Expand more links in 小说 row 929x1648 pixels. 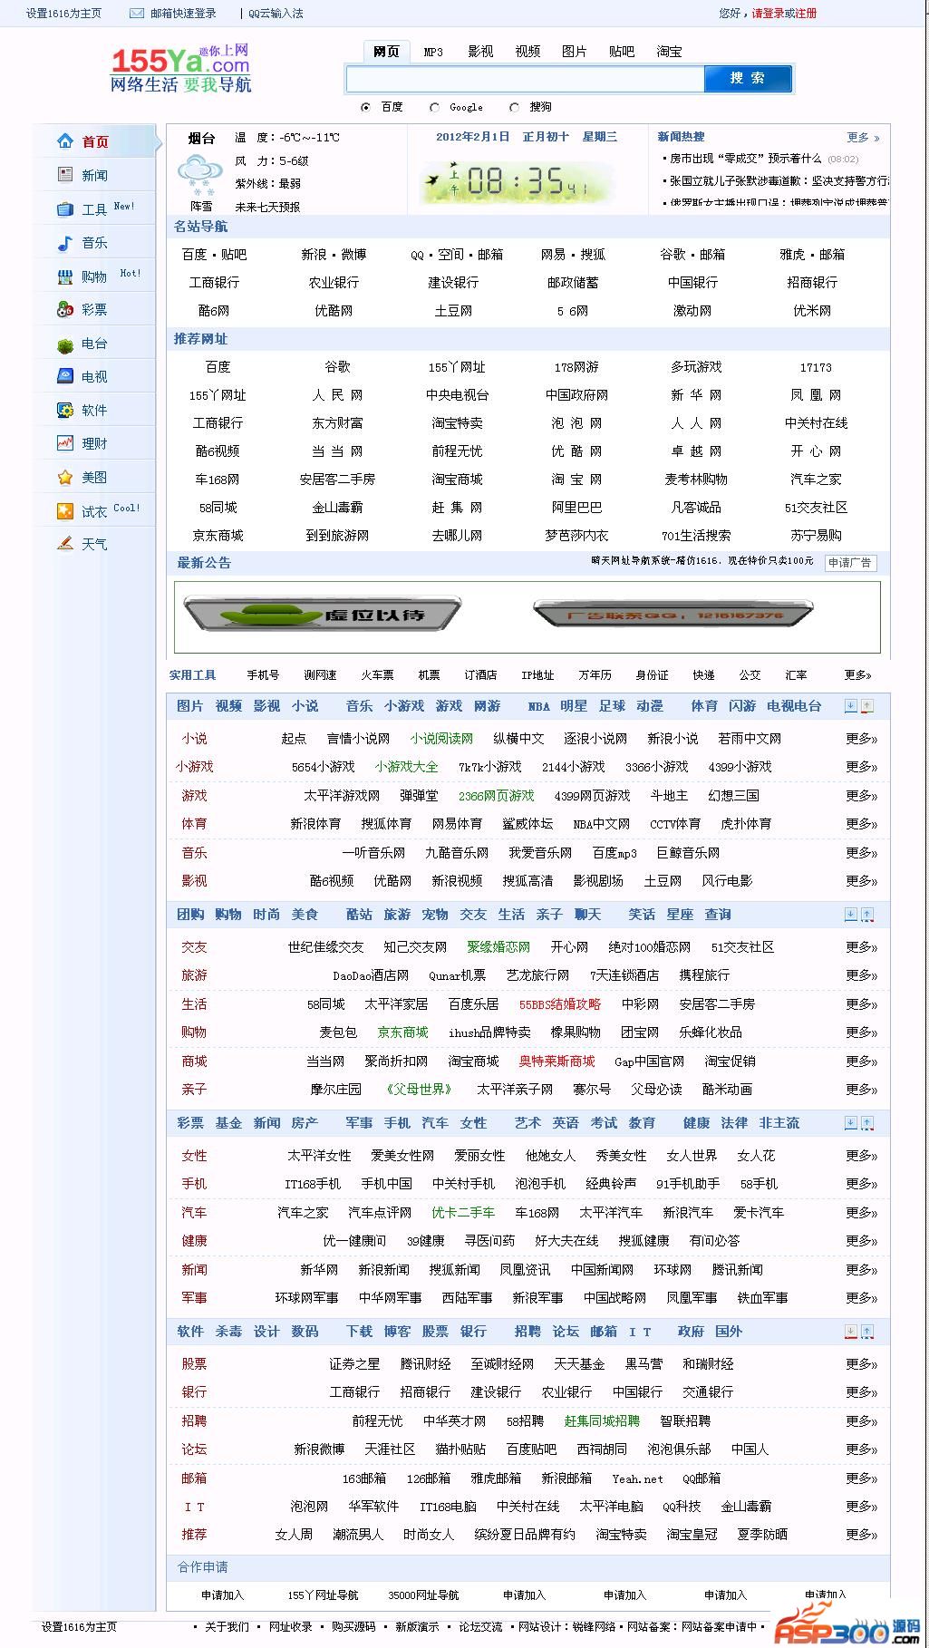(x=861, y=739)
